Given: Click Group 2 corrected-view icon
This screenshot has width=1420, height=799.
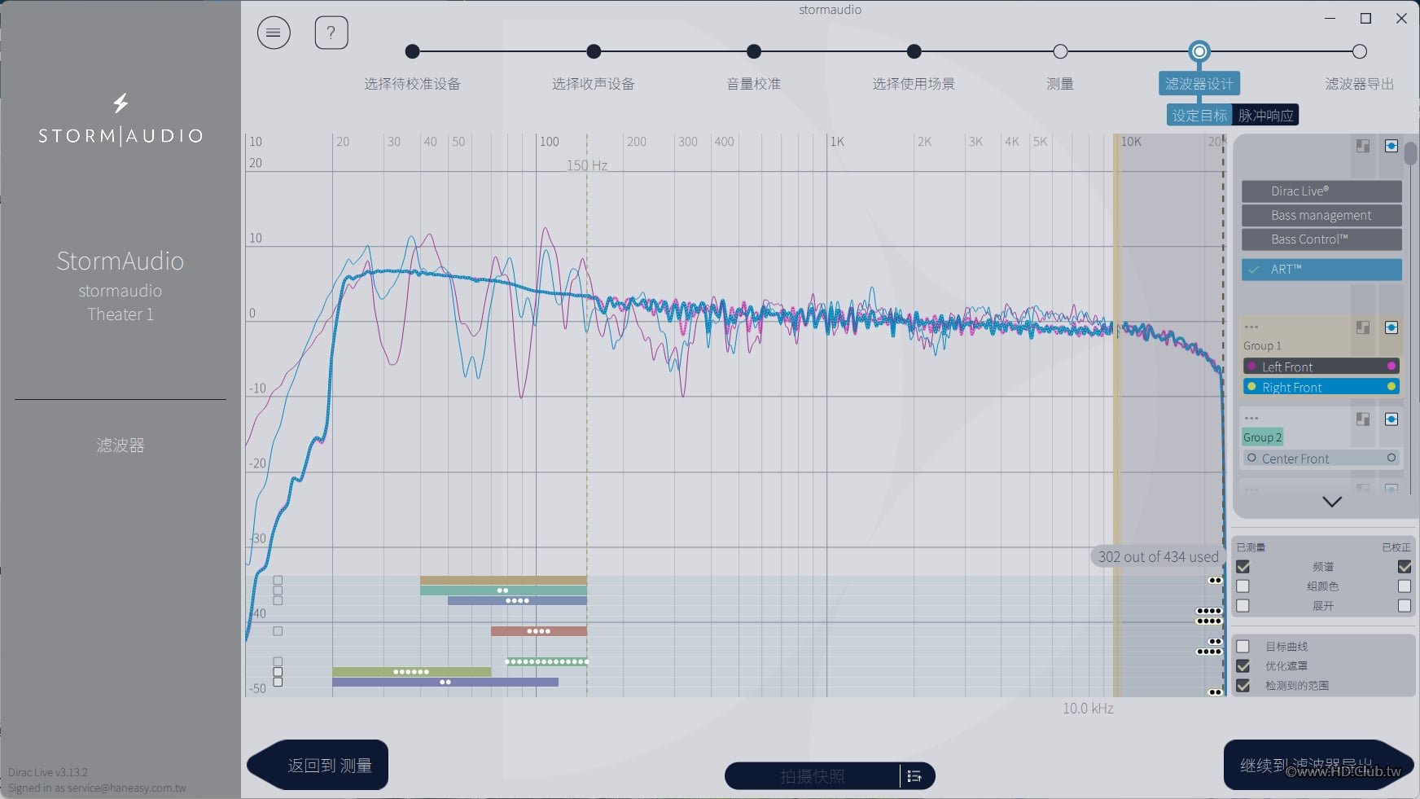Looking at the screenshot, I should 1392,419.
